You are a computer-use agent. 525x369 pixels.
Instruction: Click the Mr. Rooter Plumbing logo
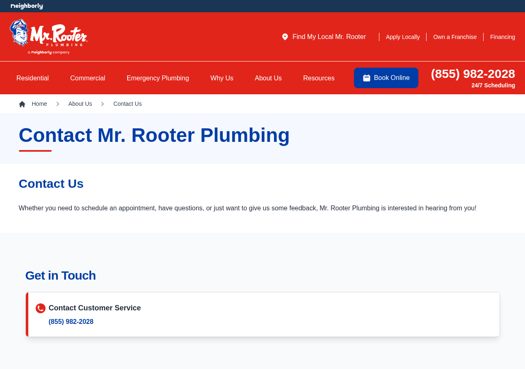[49, 36]
